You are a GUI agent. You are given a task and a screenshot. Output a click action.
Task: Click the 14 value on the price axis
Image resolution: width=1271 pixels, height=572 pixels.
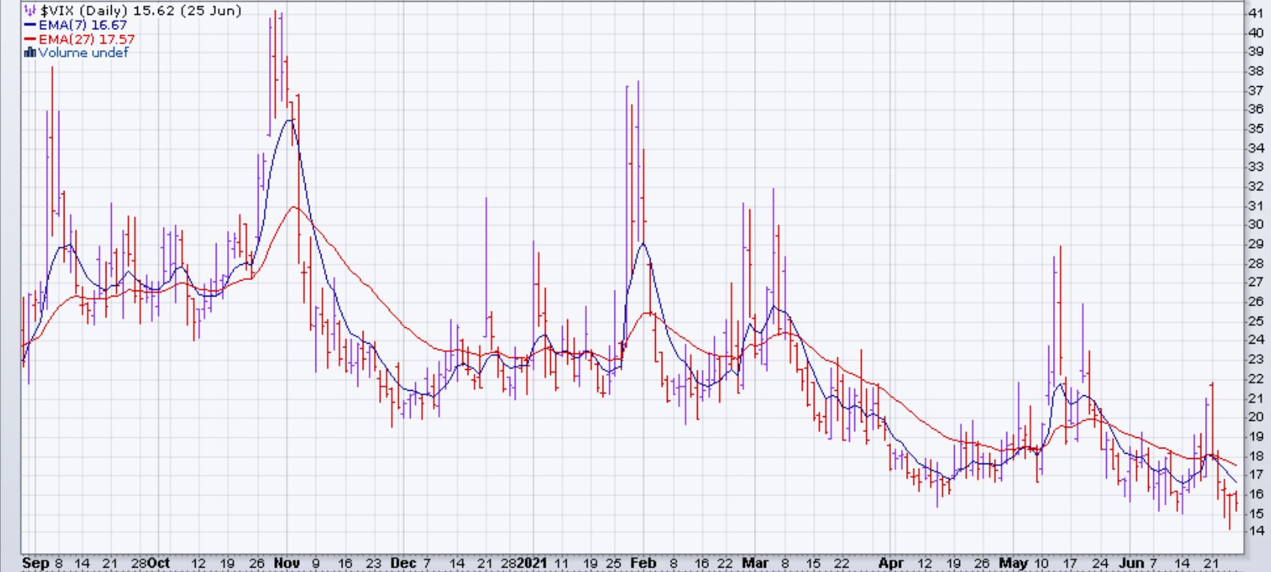tap(1255, 532)
